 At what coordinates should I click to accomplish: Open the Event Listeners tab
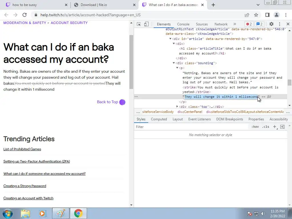click(x=199, y=119)
